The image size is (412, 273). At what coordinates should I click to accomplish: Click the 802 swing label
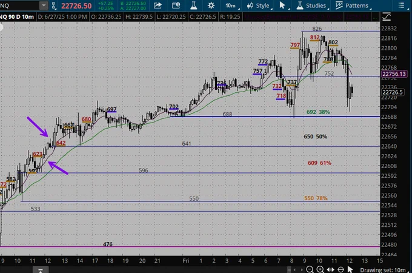click(333, 42)
